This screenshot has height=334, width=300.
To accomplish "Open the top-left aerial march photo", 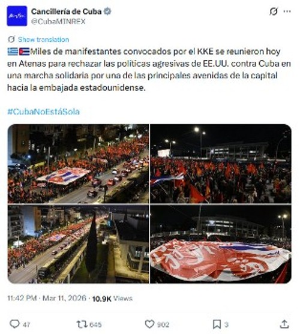I will (x=78, y=164).
